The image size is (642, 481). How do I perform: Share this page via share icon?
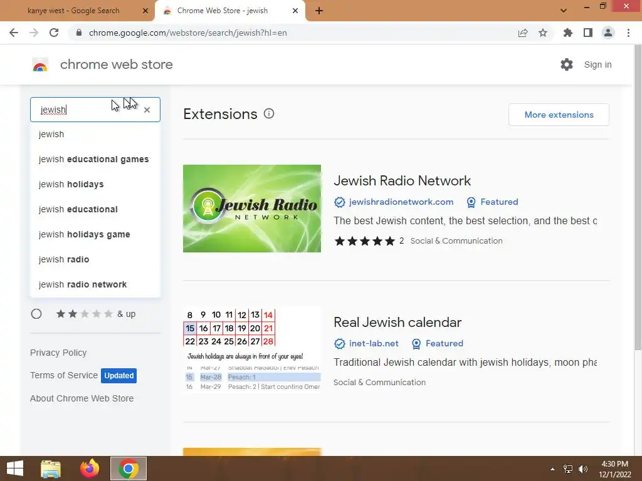click(522, 33)
